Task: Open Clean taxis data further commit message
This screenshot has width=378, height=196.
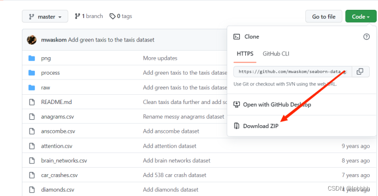Action: tap(185, 102)
